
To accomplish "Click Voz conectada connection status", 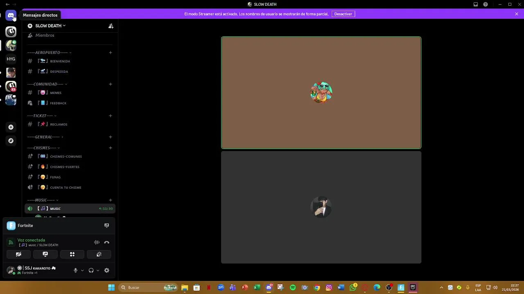I will (31, 240).
